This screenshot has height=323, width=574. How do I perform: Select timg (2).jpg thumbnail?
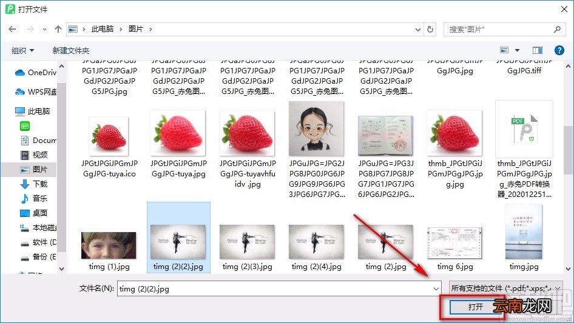385,242
